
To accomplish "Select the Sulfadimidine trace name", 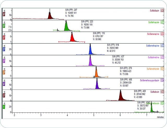I will click(153, 57).
